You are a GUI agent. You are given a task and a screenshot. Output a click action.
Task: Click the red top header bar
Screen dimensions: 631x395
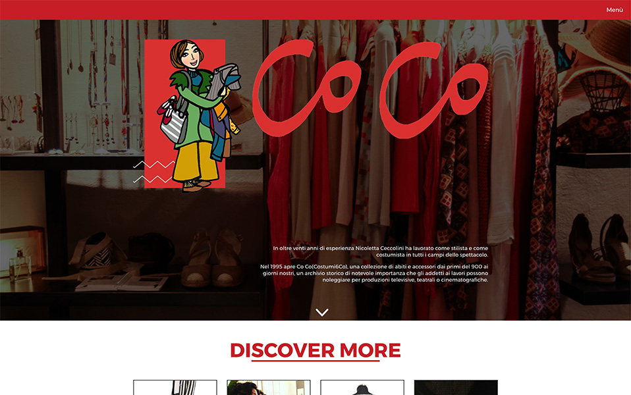click(x=315, y=10)
